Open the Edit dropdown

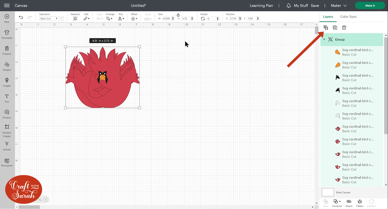tap(86, 19)
